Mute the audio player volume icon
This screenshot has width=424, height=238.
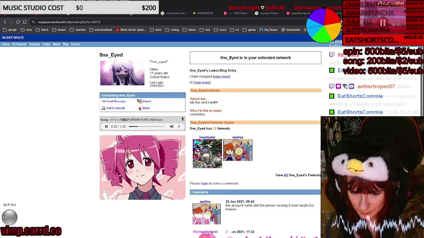172,126
